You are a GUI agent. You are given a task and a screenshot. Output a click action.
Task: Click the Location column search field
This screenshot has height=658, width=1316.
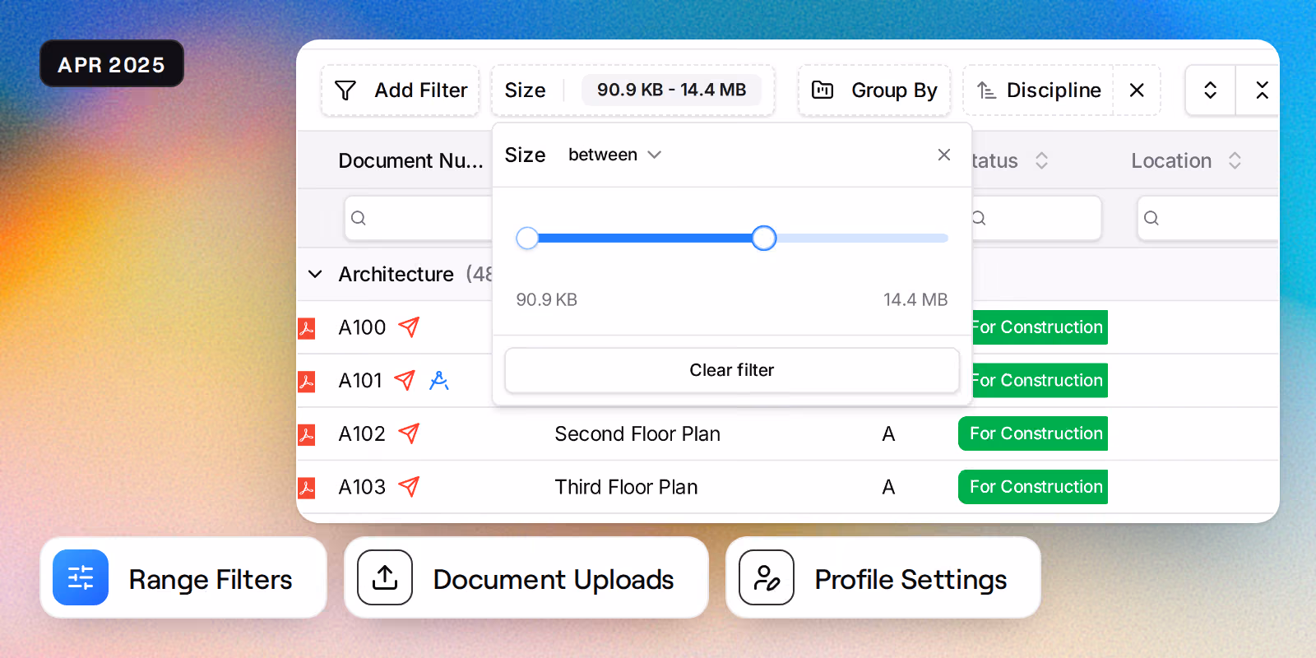pos(1207,218)
